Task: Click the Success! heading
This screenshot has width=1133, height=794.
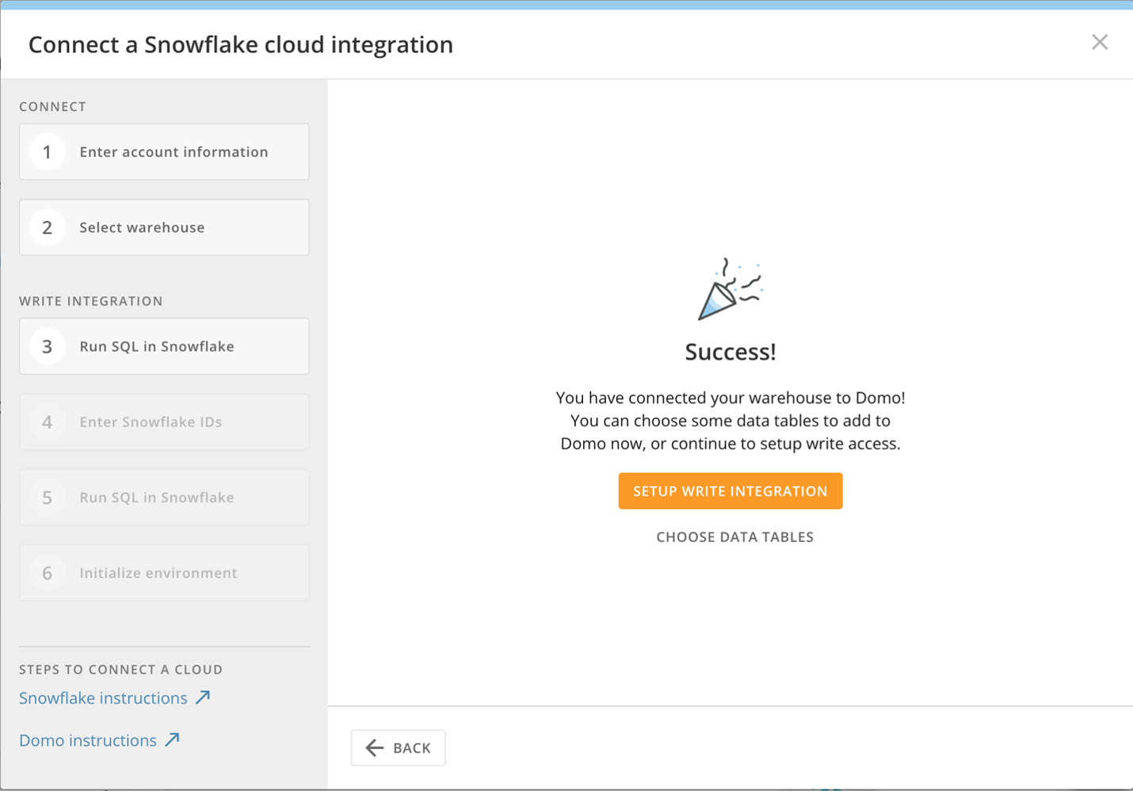Action: pyautogui.click(x=730, y=352)
